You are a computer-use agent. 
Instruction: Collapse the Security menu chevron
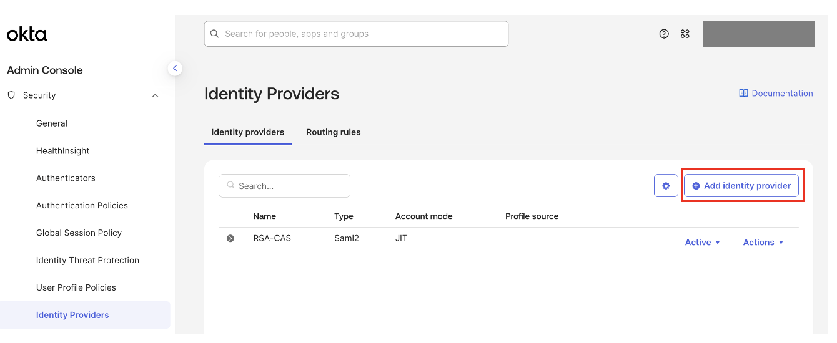(156, 95)
